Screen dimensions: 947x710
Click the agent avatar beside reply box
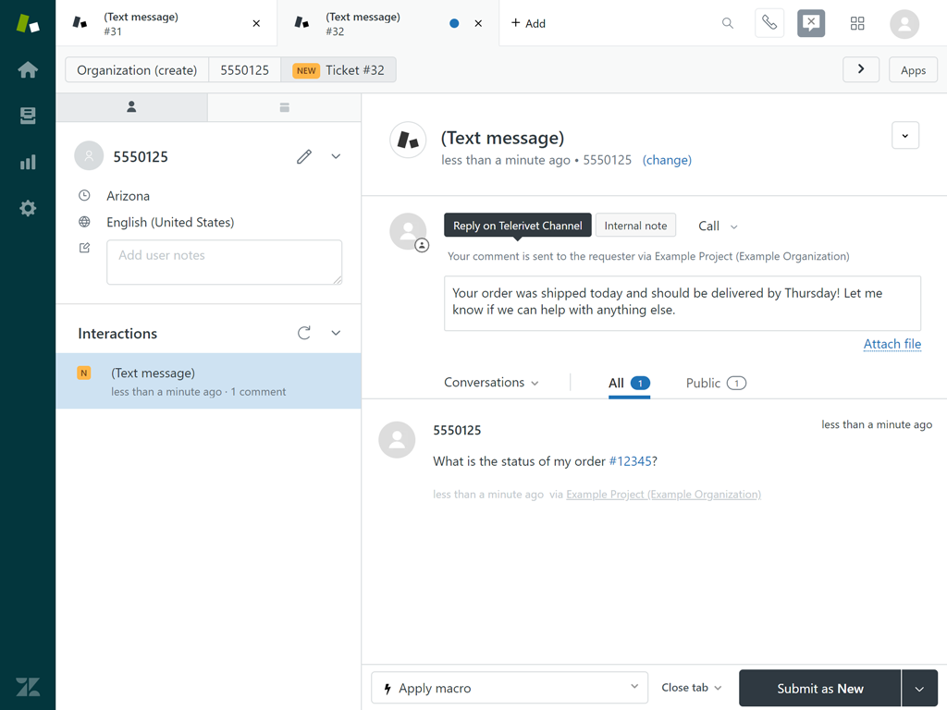tap(408, 231)
